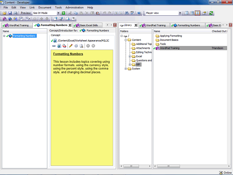The width and height of the screenshot is (233, 175).
Task: Switch to left pane Basic Excel Skills tab
Action: pyautogui.click(x=87, y=25)
